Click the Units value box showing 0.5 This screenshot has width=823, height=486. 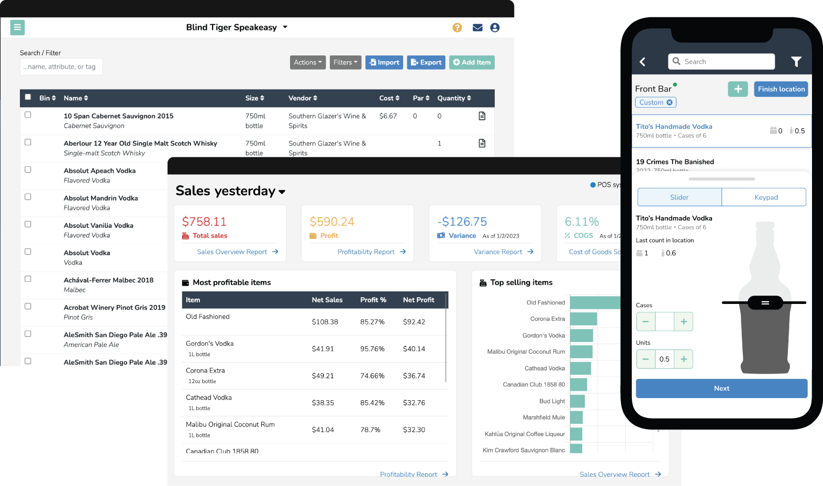pos(664,359)
